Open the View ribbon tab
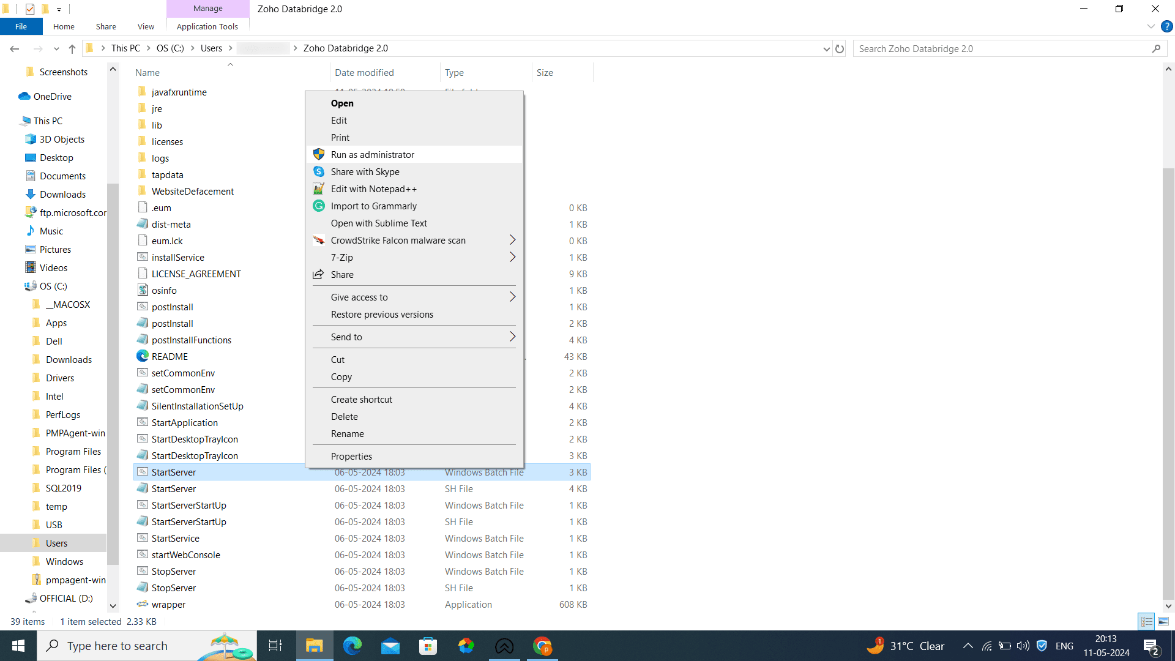 pos(146,26)
